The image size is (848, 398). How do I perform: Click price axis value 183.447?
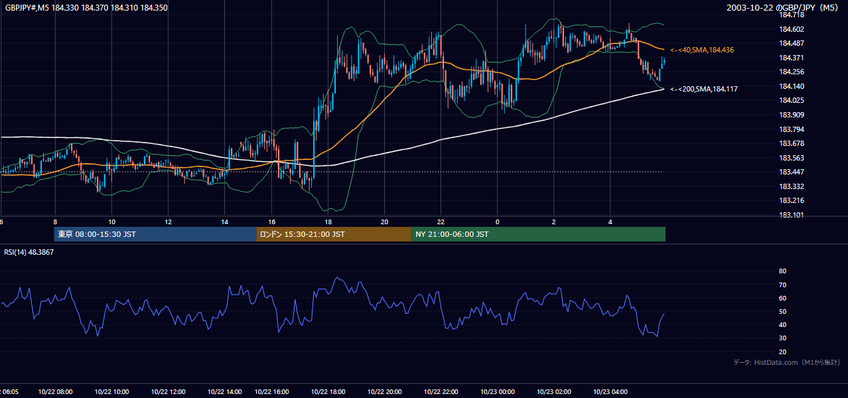(791, 172)
